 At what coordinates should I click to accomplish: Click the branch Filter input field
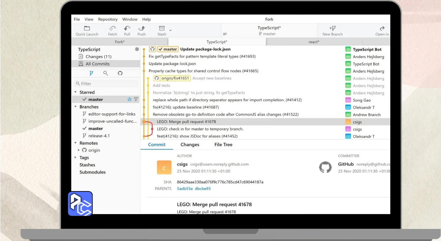point(107,84)
